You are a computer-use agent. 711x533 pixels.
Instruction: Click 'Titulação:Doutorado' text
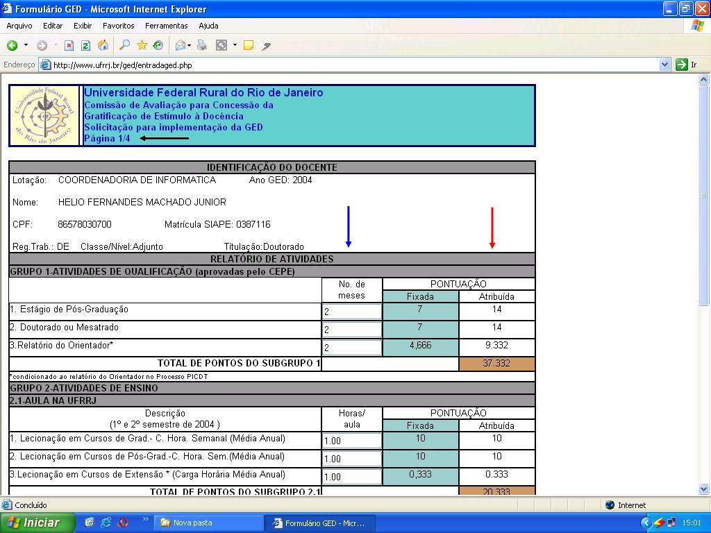tap(264, 246)
